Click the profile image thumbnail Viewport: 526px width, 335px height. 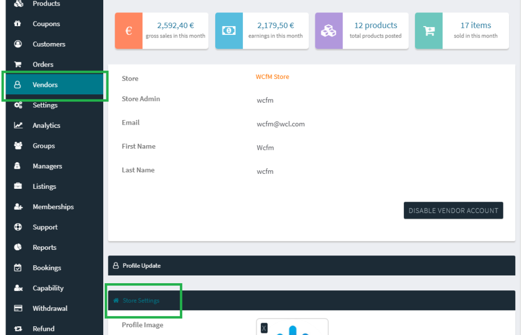point(292,327)
